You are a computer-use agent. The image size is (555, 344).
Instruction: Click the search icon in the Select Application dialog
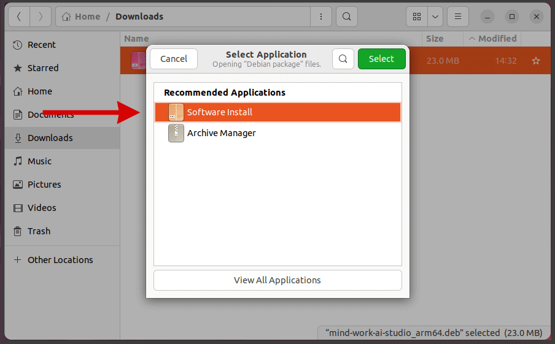point(343,59)
